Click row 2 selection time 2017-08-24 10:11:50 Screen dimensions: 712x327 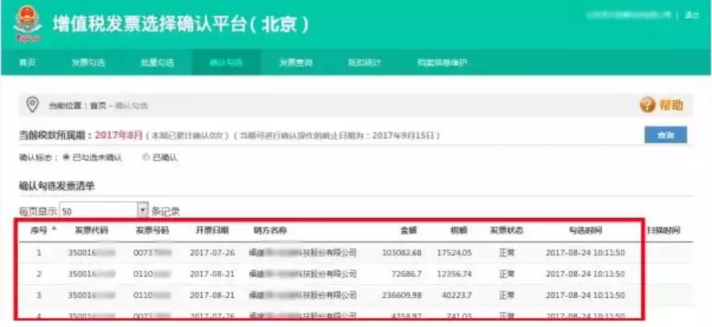585,274
